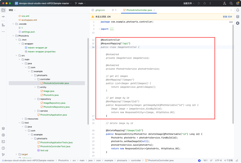
Task: Collapse the wrapper folder
Action: pyautogui.click(x=20, y=44)
